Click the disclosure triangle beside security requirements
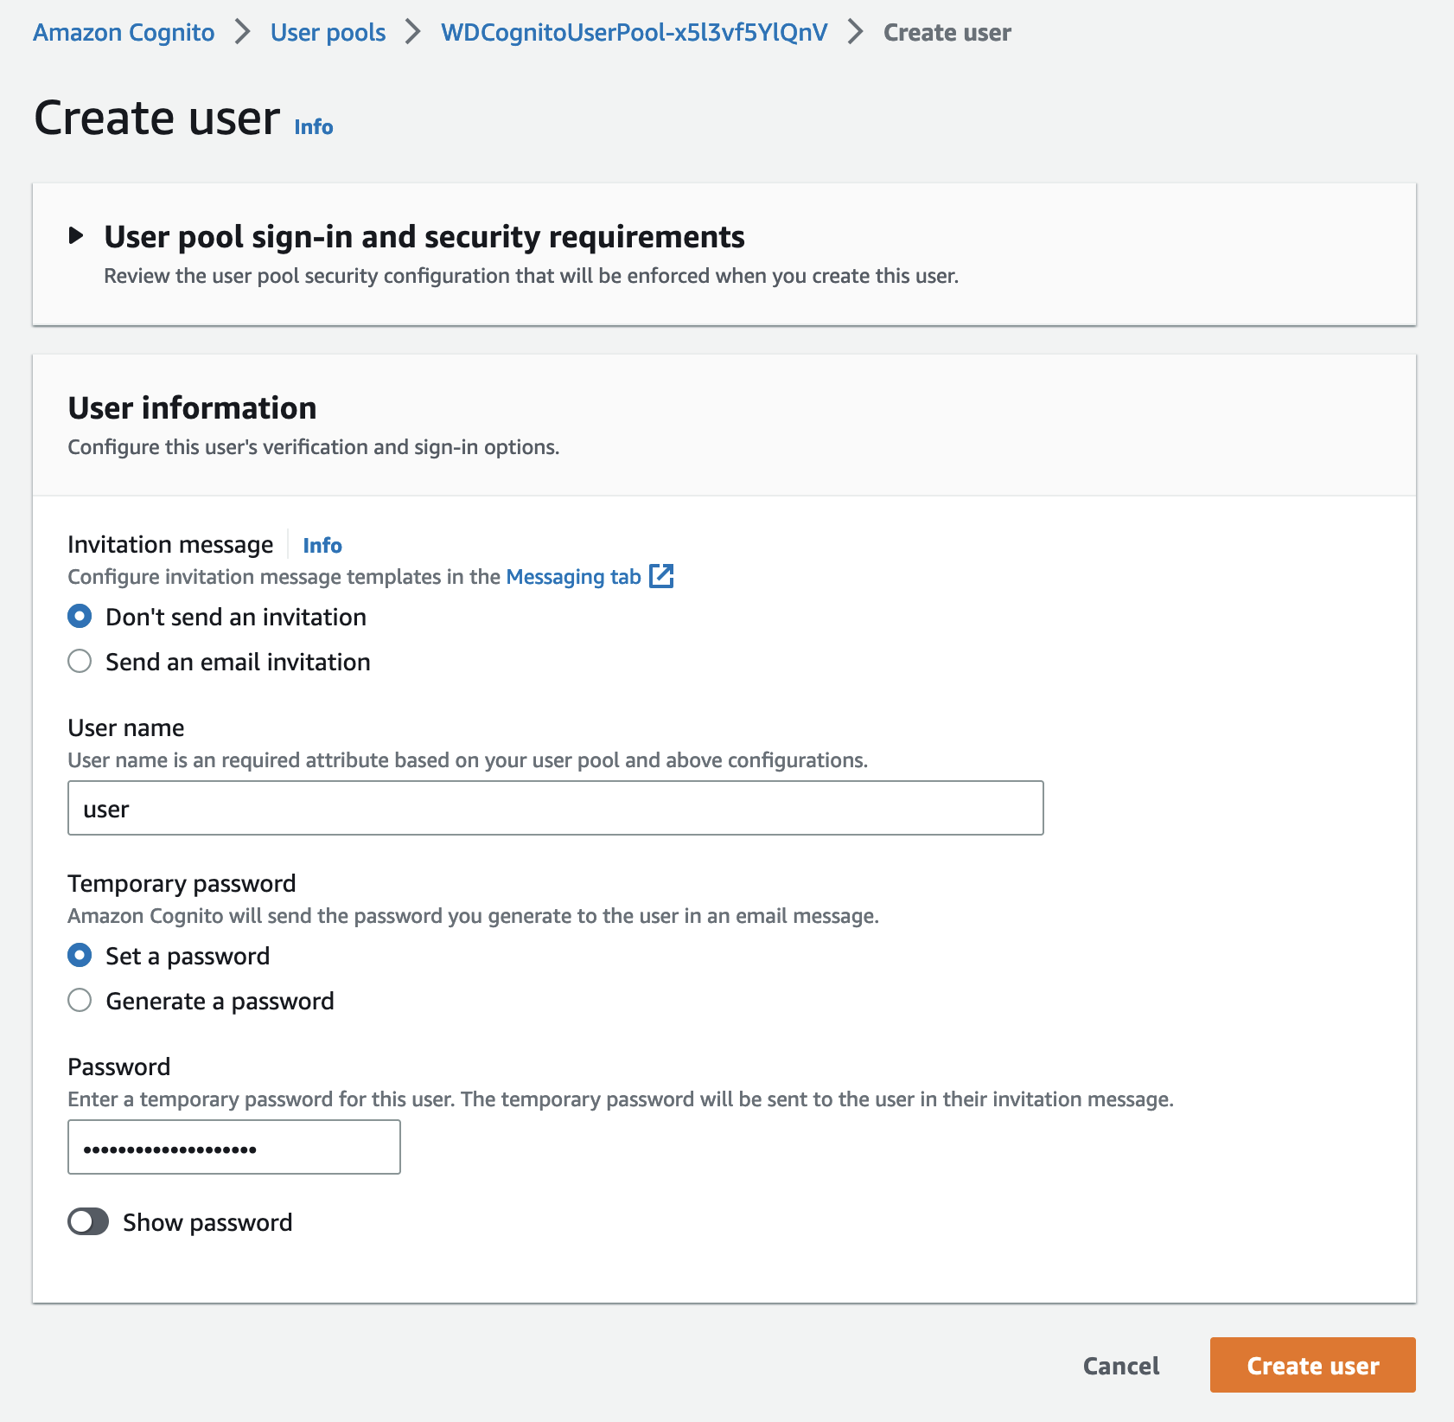 79,234
